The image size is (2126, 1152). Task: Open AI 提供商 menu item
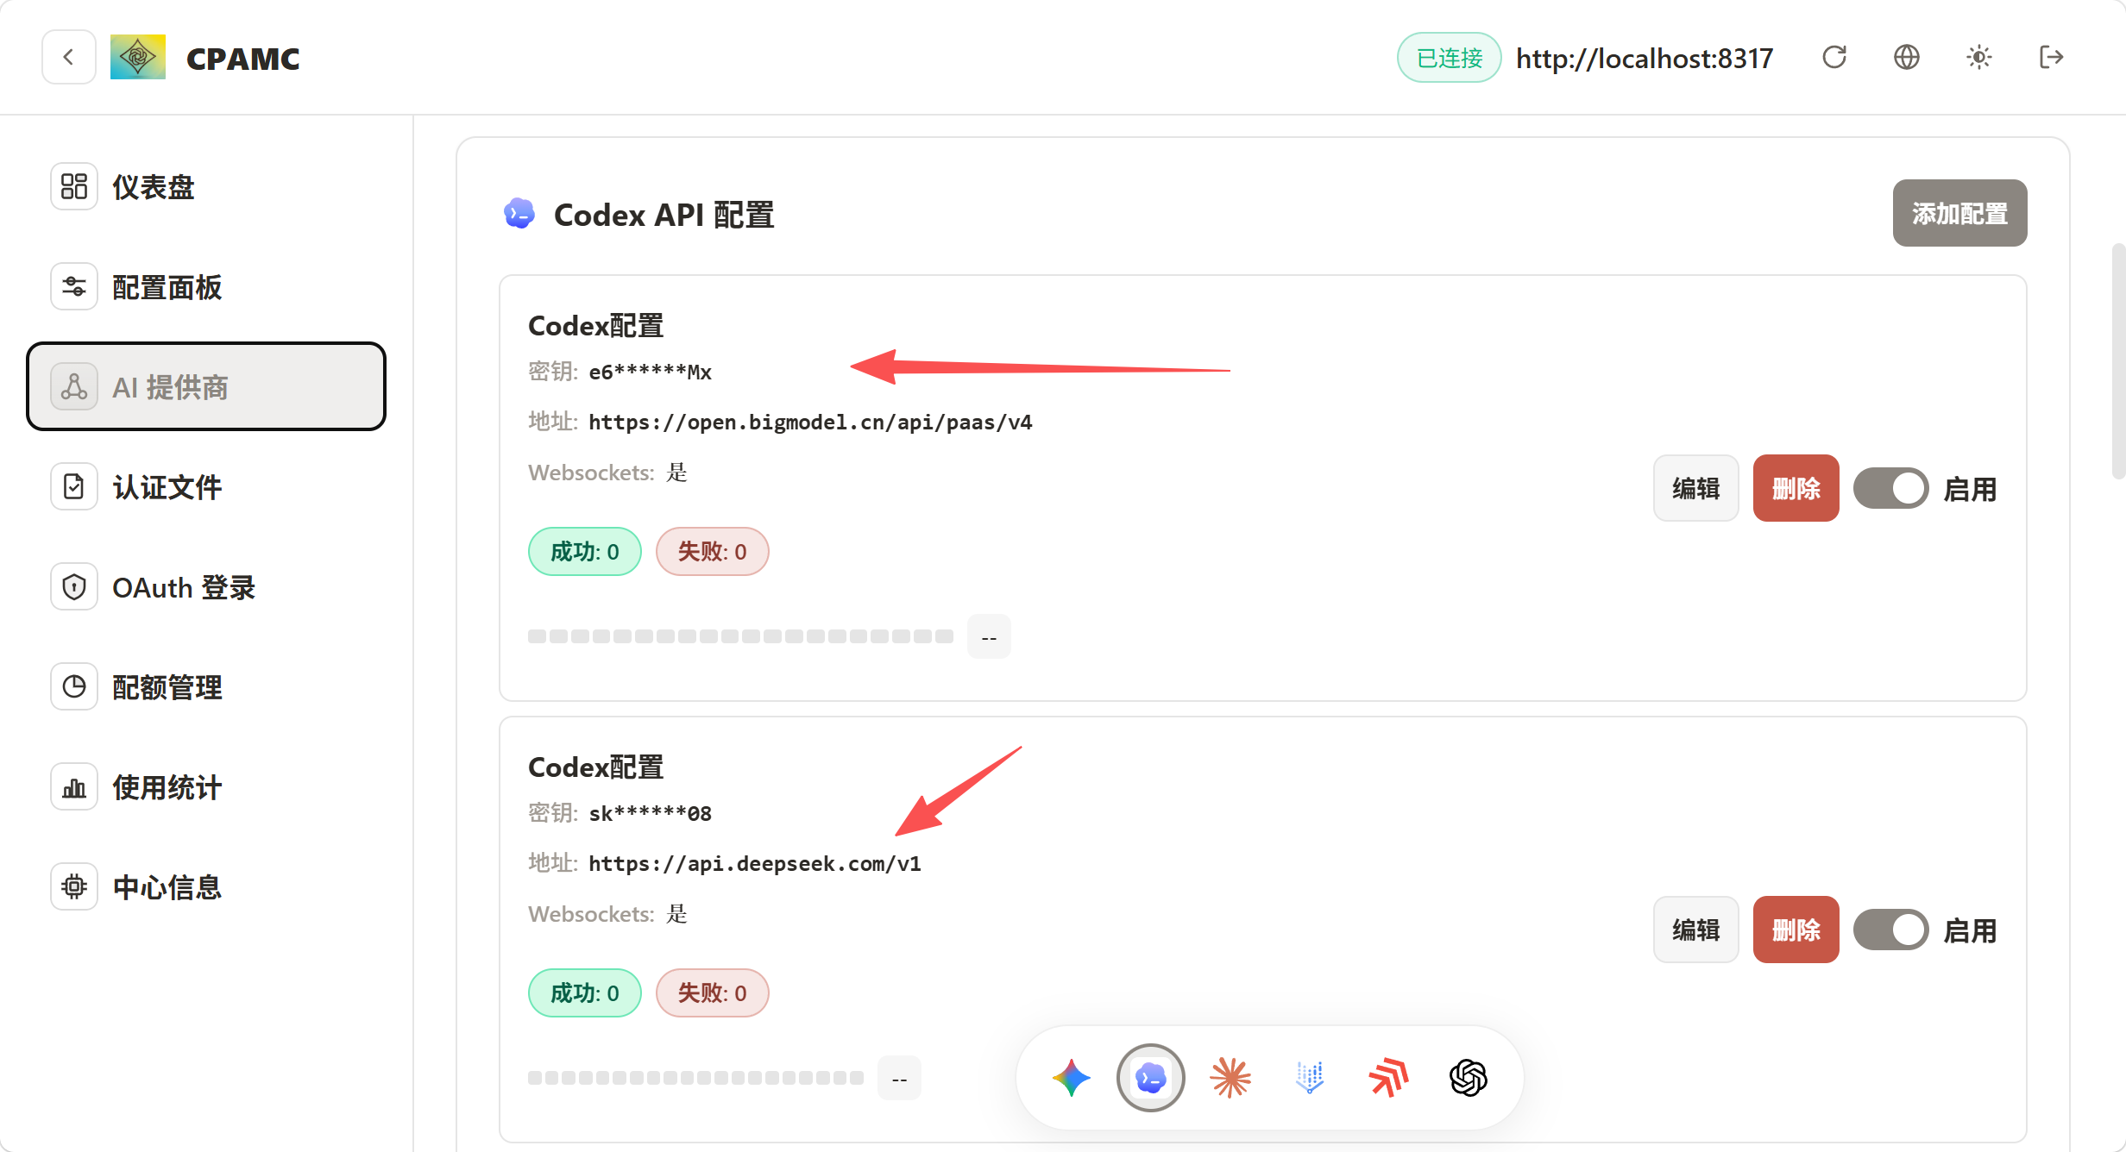(x=206, y=386)
